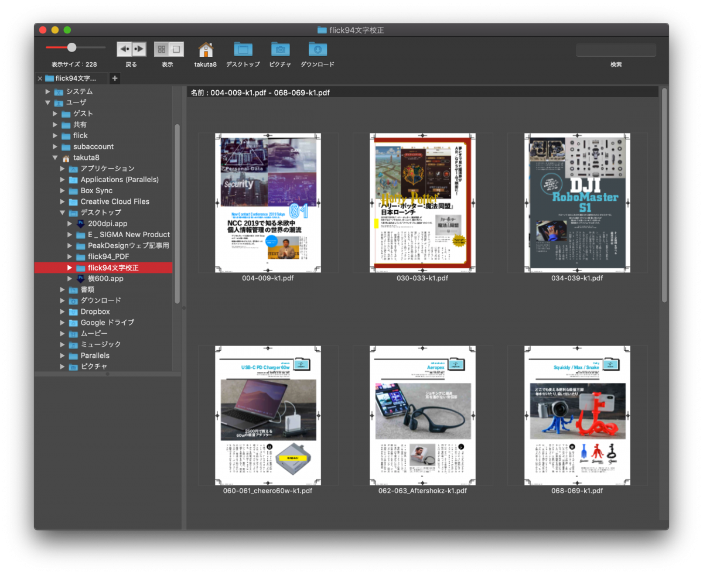Expand the システム folder in tree
Viewport: 703px width, 575px height.
[48, 92]
